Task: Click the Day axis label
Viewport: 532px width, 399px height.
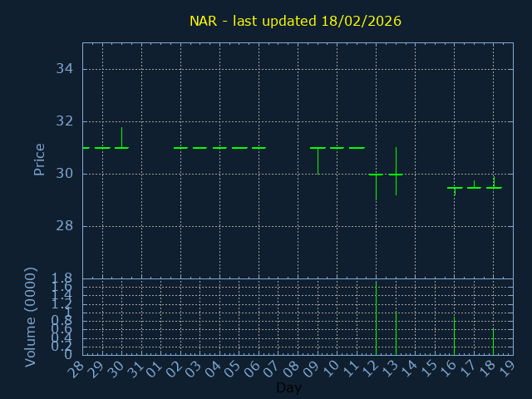Action: coord(288,388)
